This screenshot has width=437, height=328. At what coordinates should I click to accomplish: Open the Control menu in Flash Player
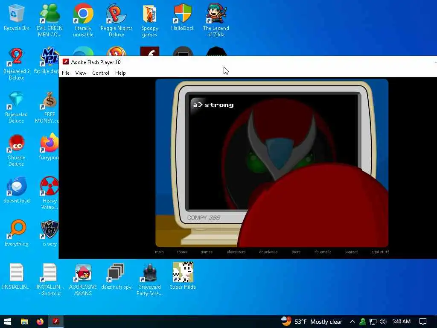101,73
